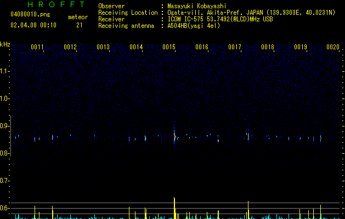345x219 pixels.
Task: Click the 0.7 kHz axis label
Action: click(x=4, y=181)
